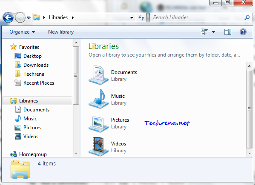
Task: Click the search magnifier icon
Action: click(247, 17)
